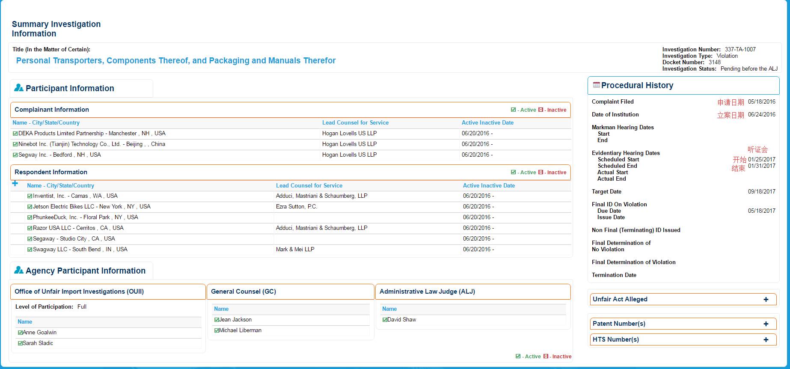The width and height of the screenshot is (790, 369).
Task: Click Date of Institution 06/24/2016
Action: pos(762,115)
